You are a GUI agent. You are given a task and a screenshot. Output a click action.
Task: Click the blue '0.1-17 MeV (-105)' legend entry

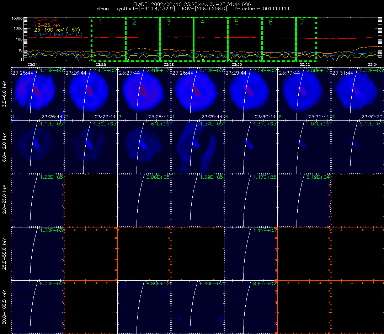pyautogui.click(x=58, y=34)
